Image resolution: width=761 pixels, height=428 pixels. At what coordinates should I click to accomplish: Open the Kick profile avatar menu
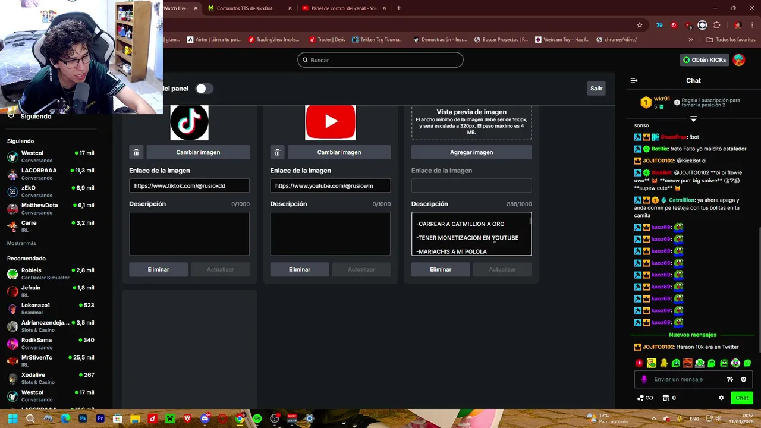738,59
